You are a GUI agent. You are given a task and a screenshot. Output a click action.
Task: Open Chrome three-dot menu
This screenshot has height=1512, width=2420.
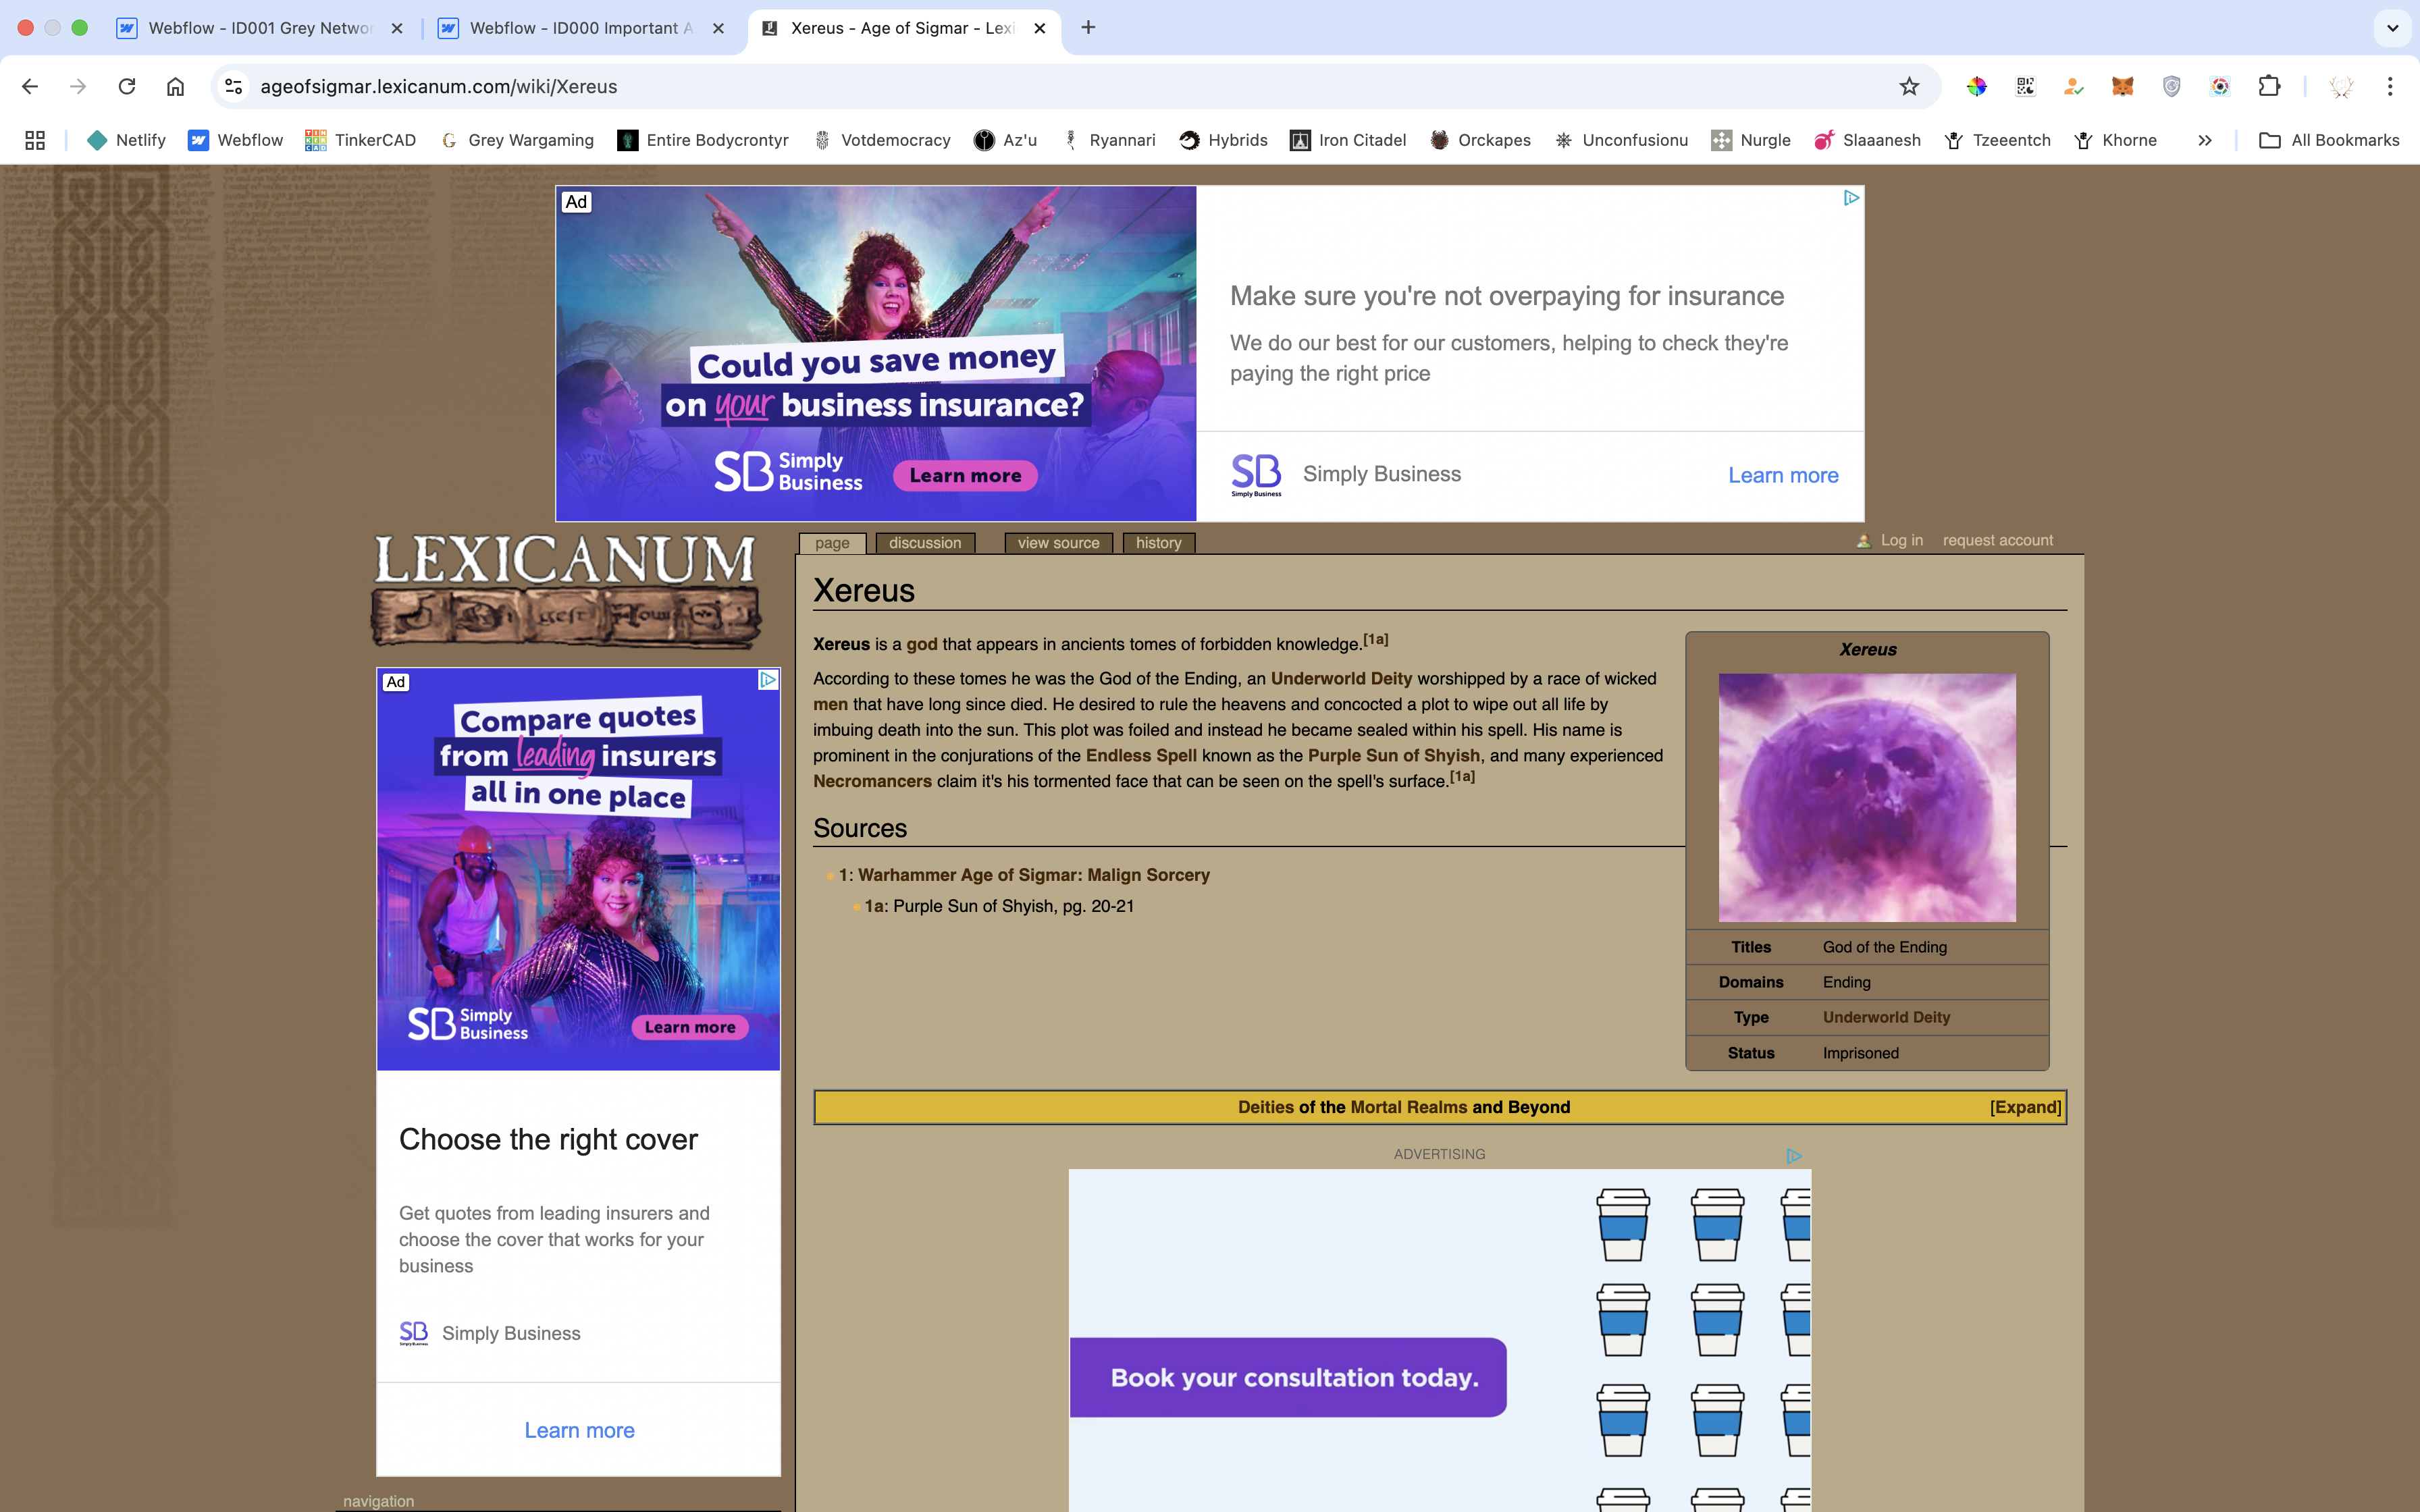(2390, 87)
